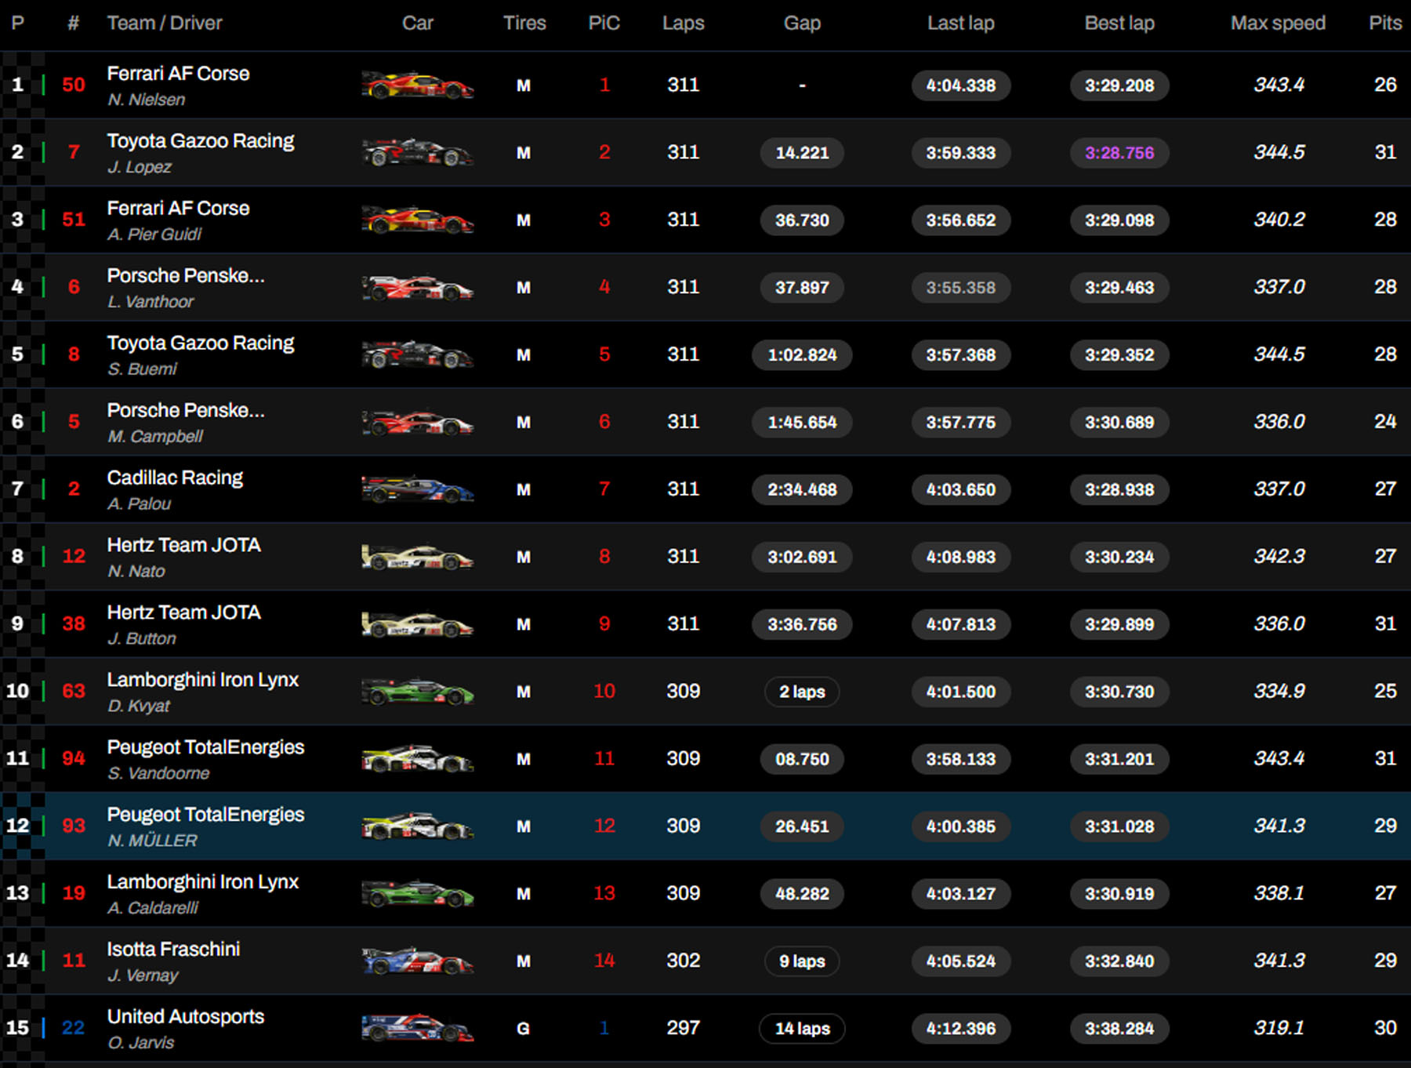Image resolution: width=1411 pixels, height=1068 pixels.
Task: Click the Pits column header
Action: [x=1384, y=23]
